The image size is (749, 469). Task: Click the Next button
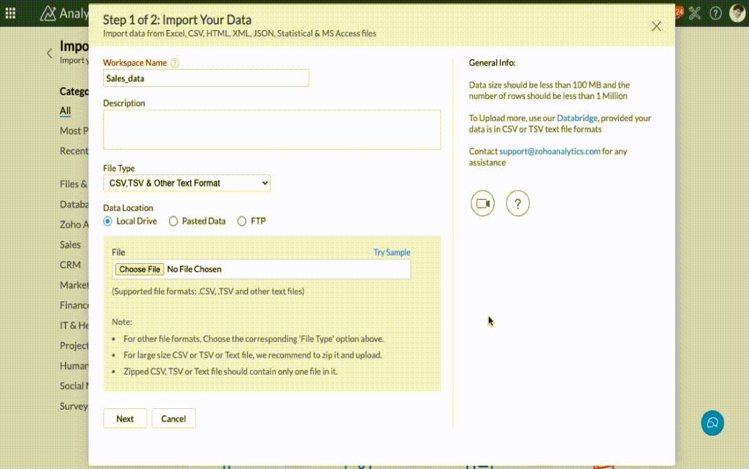click(125, 418)
